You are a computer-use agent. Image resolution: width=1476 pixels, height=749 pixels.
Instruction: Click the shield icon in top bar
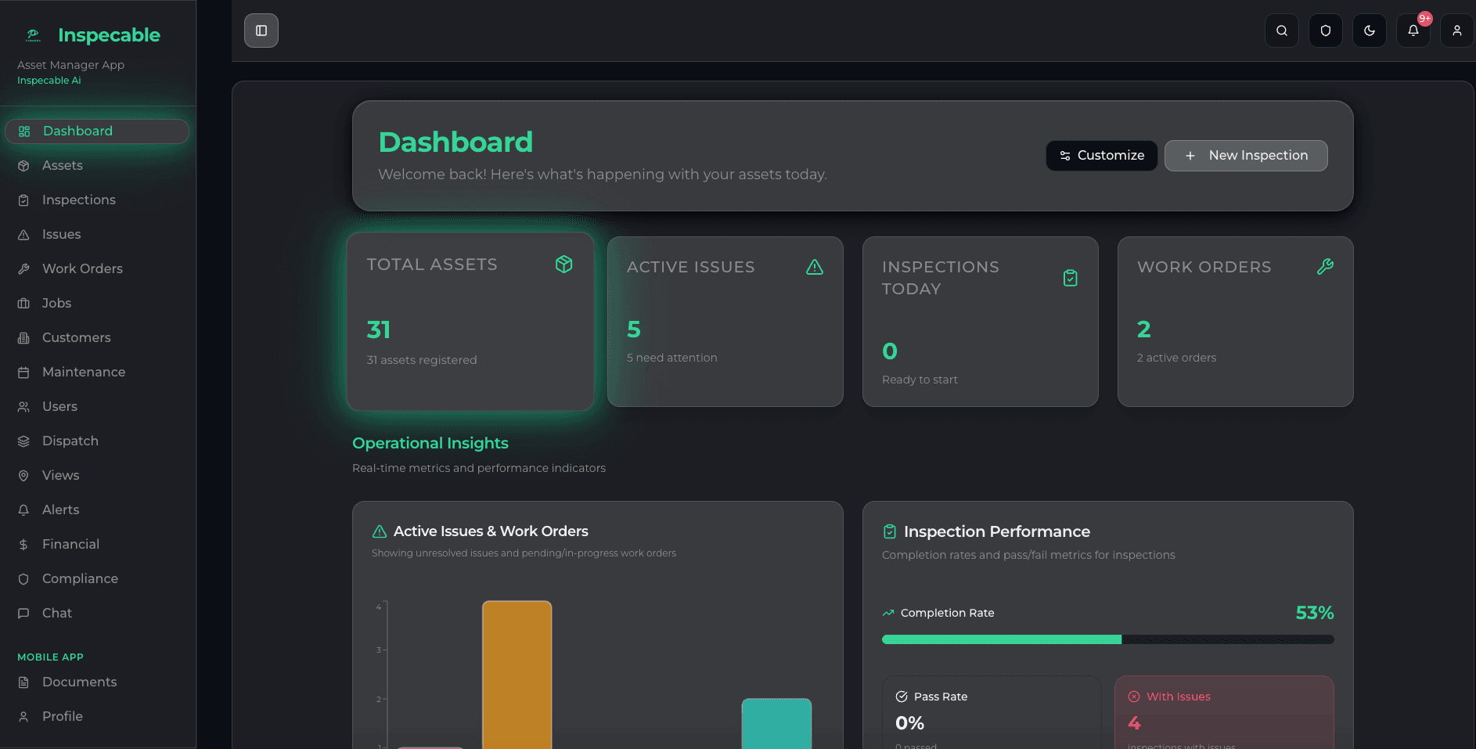pyautogui.click(x=1326, y=31)
